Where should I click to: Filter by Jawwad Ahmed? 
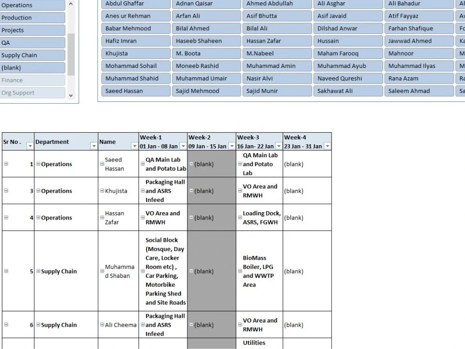(419, 40)
